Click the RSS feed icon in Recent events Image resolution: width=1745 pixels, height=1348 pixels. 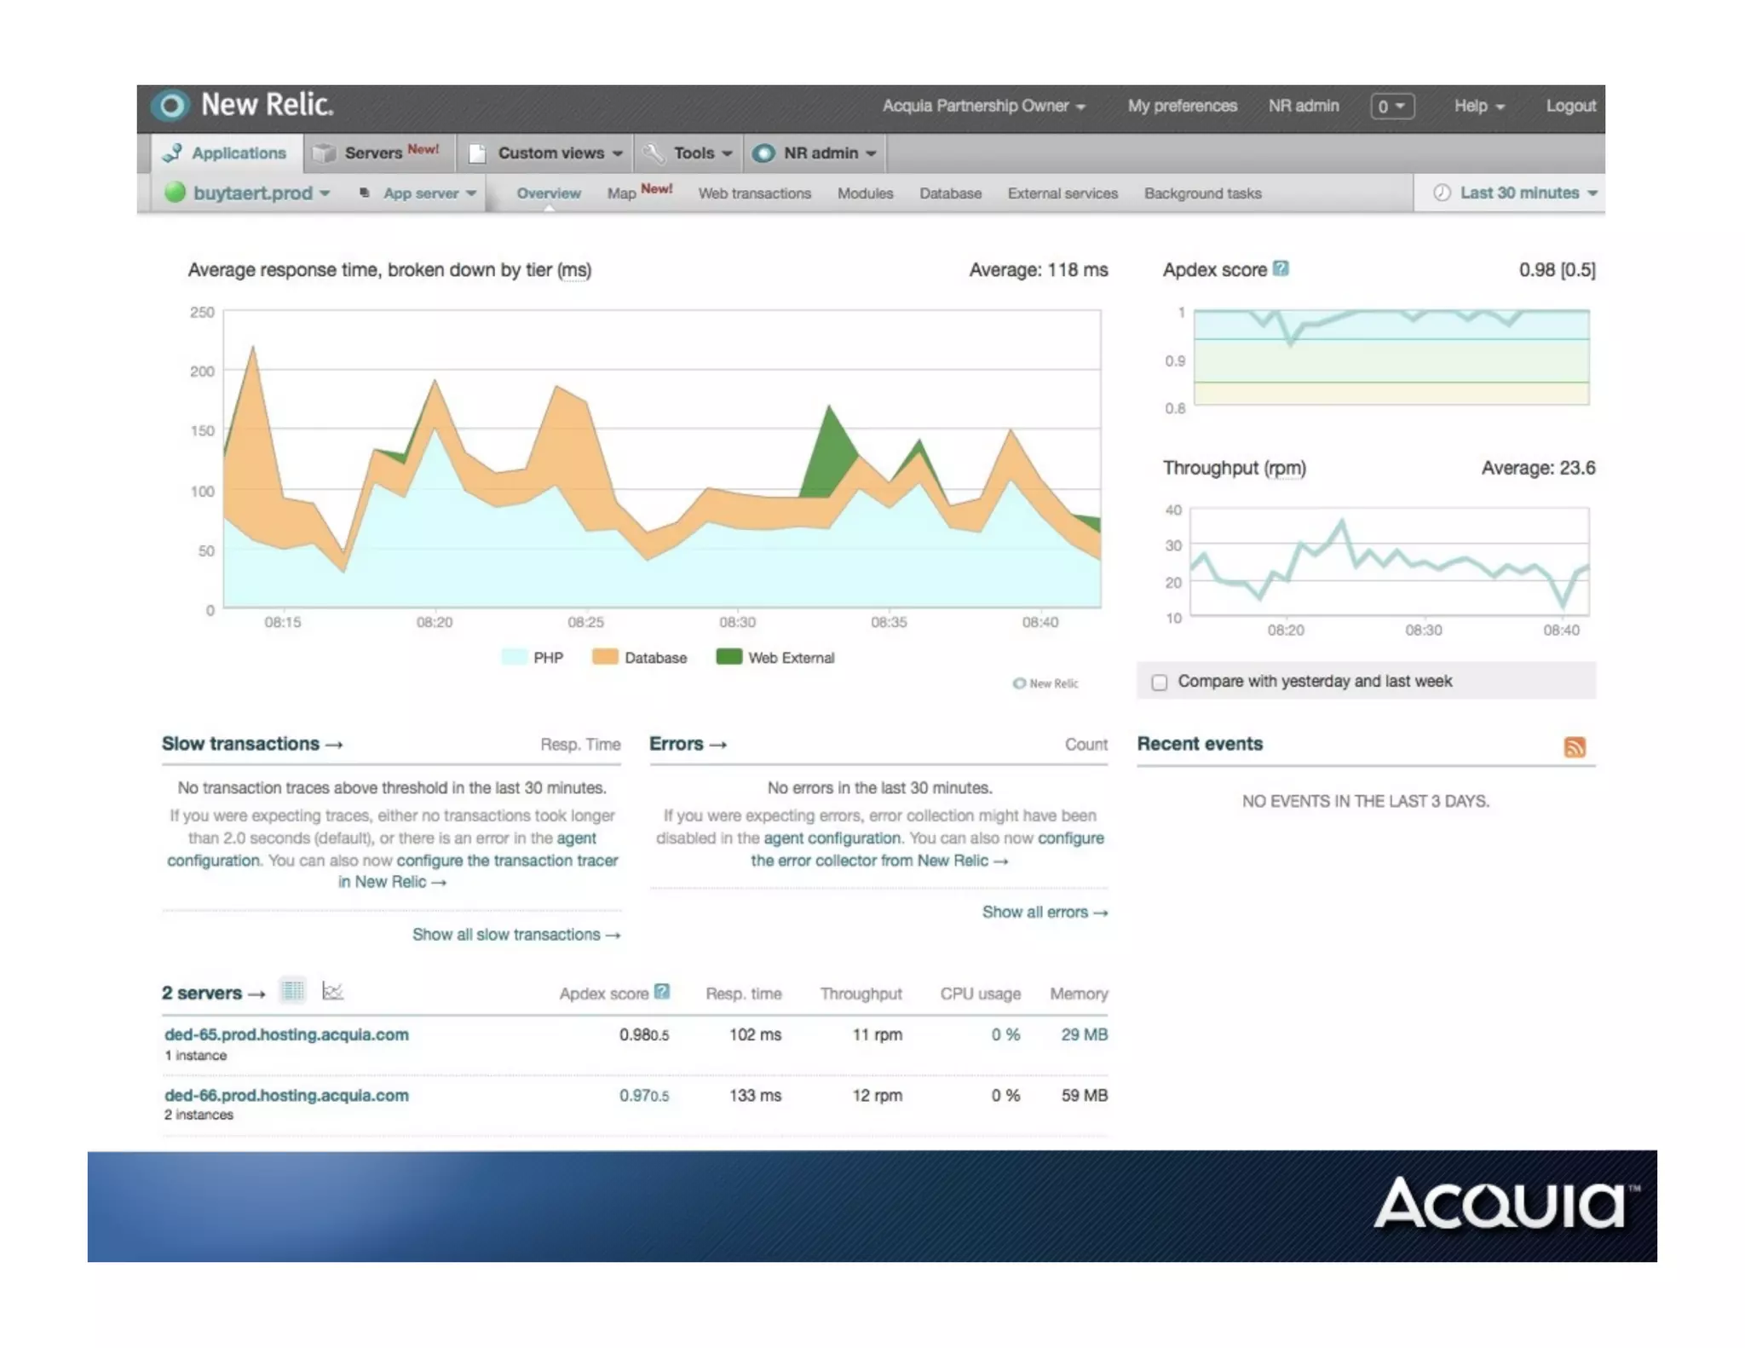point(1574,747)
